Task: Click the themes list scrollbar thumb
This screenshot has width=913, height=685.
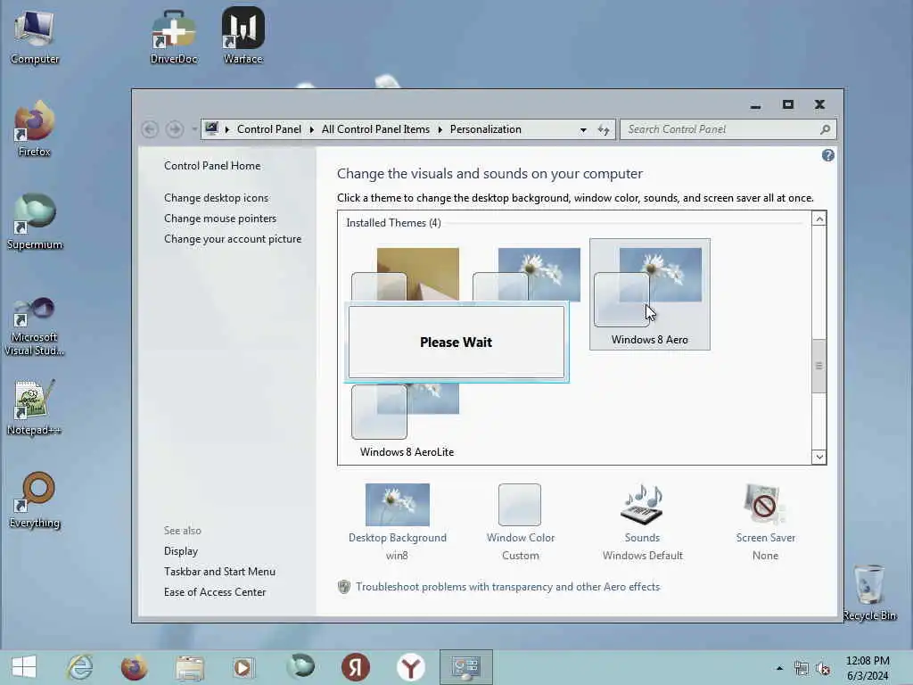Action: tap(819, 366)
